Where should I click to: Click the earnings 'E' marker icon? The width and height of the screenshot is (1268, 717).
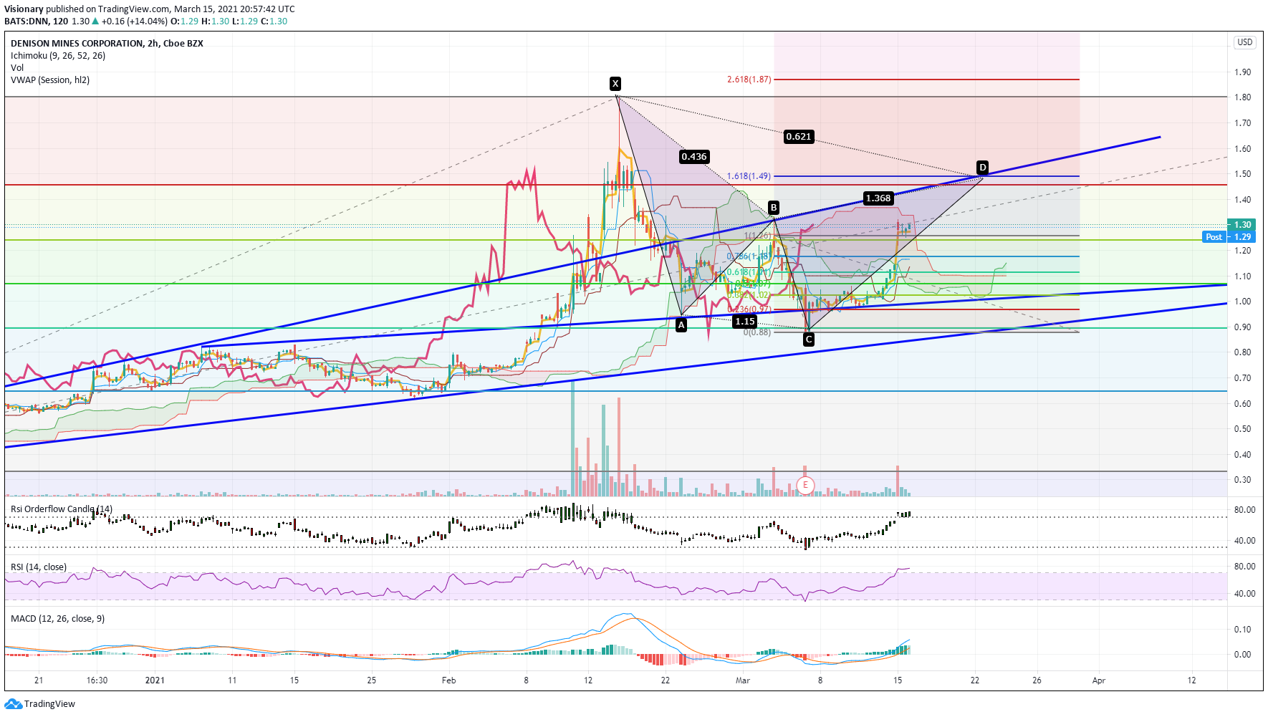805,485
